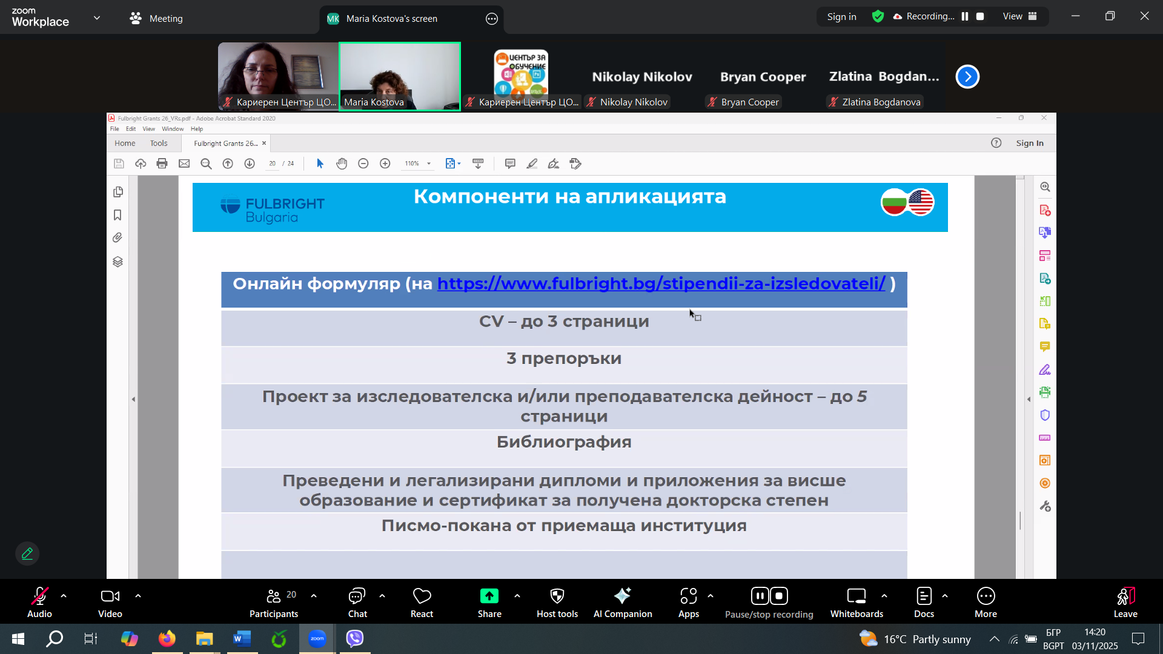Viewport: 1163px width, 654px height.
Task: Click the annotation pencil icon
Action: pyautogui.click(x=27, y=553)
